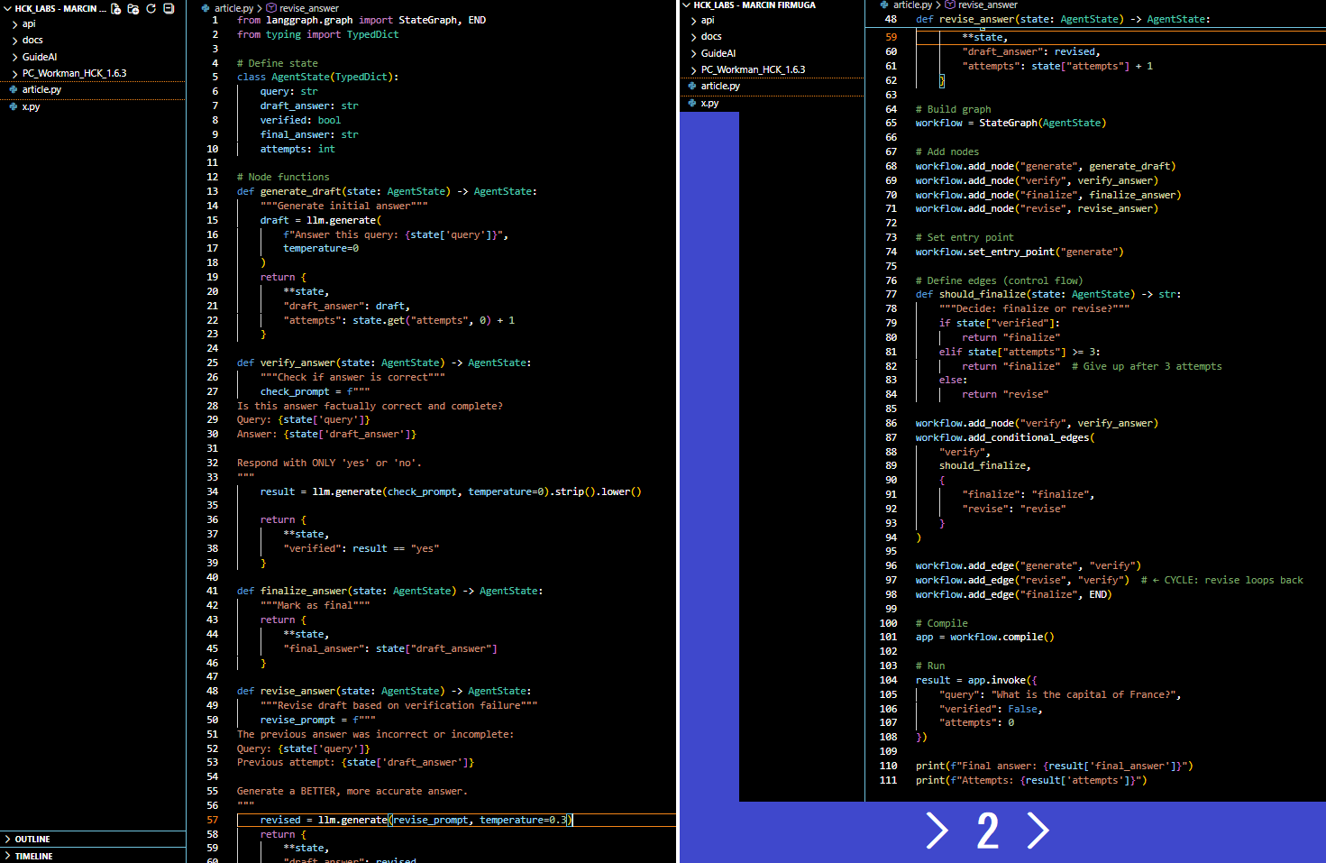Click 'workflow.add_node("revise", revise_answer)' on line 71

1037,208
